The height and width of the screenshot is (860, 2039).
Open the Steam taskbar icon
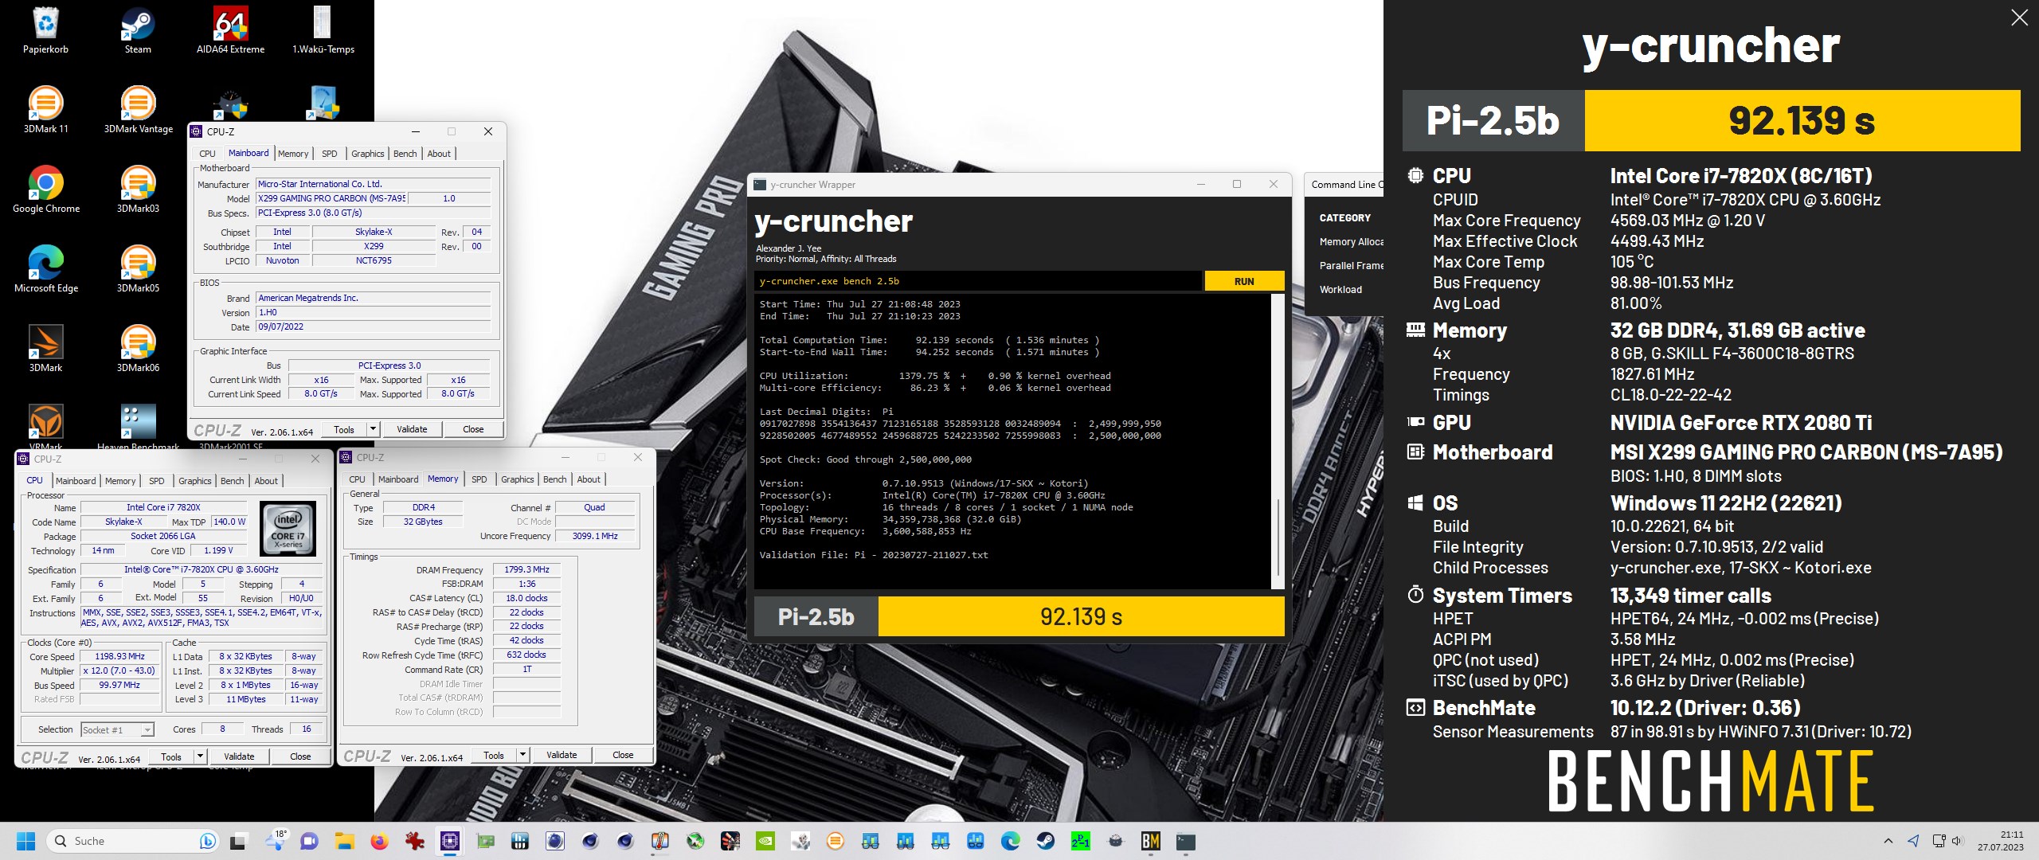coord(1045,841)
